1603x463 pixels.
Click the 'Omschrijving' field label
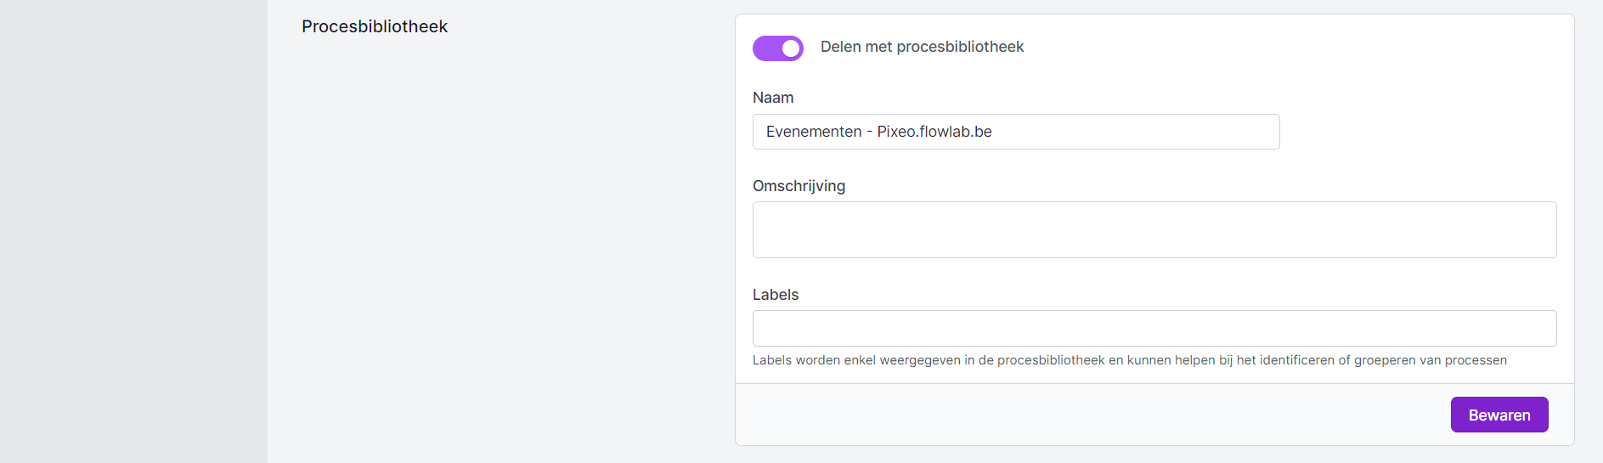(x=799, y=186)
